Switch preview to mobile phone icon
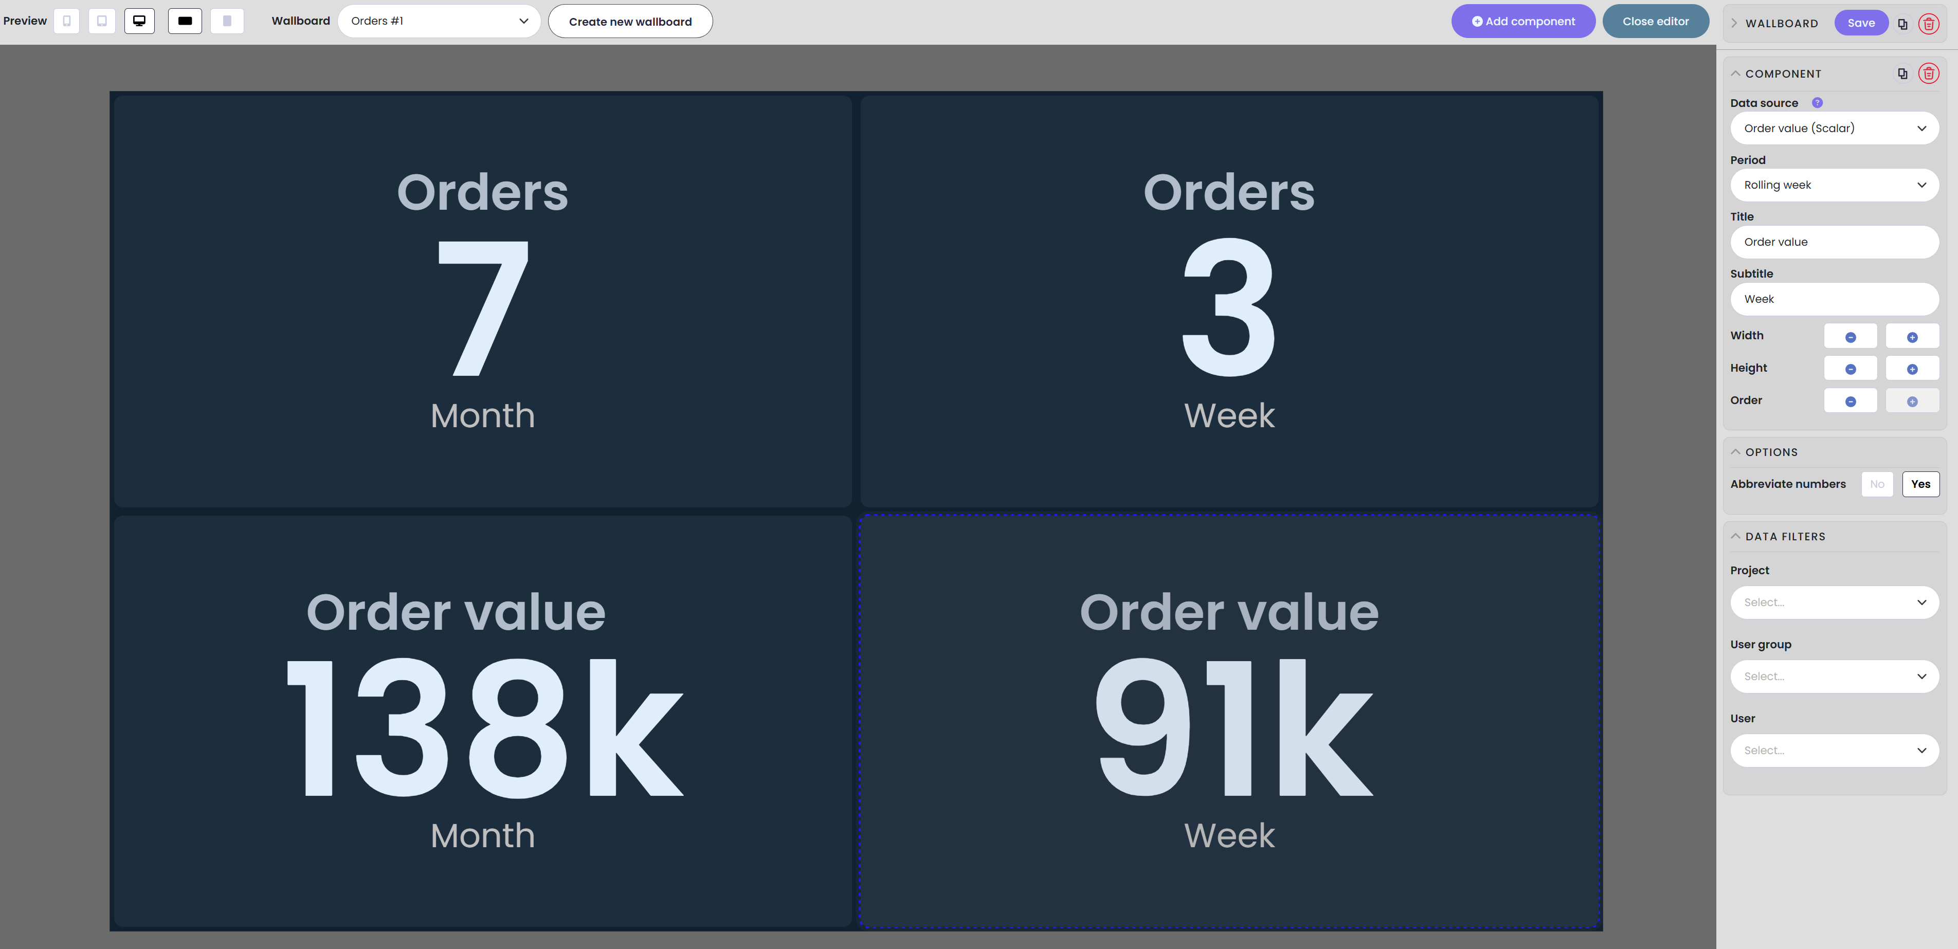 pos(67,21)
